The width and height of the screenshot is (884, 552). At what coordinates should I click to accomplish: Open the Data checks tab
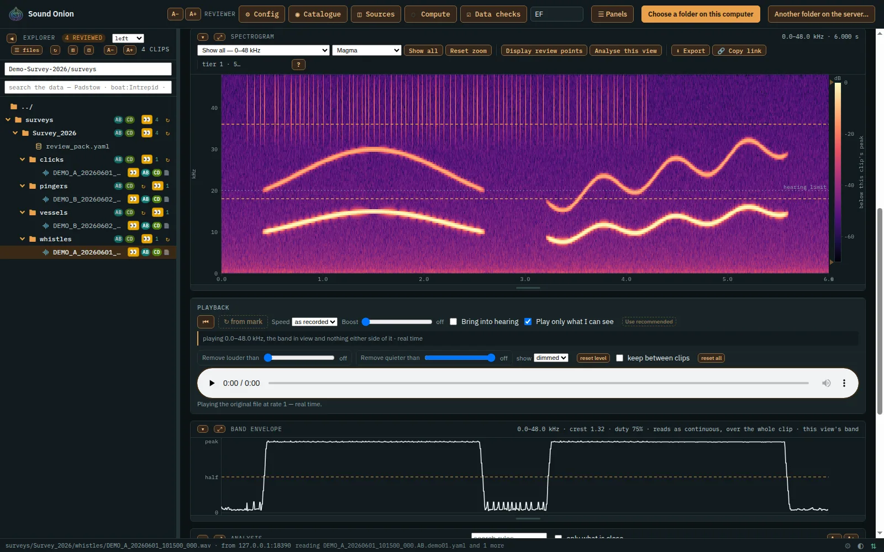coord(493,14)
